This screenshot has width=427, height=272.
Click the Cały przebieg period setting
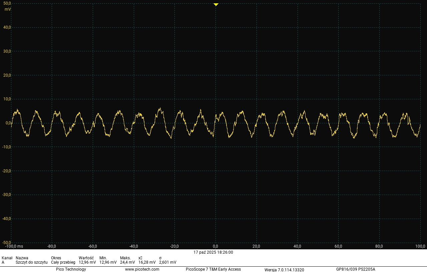[63, 262]
